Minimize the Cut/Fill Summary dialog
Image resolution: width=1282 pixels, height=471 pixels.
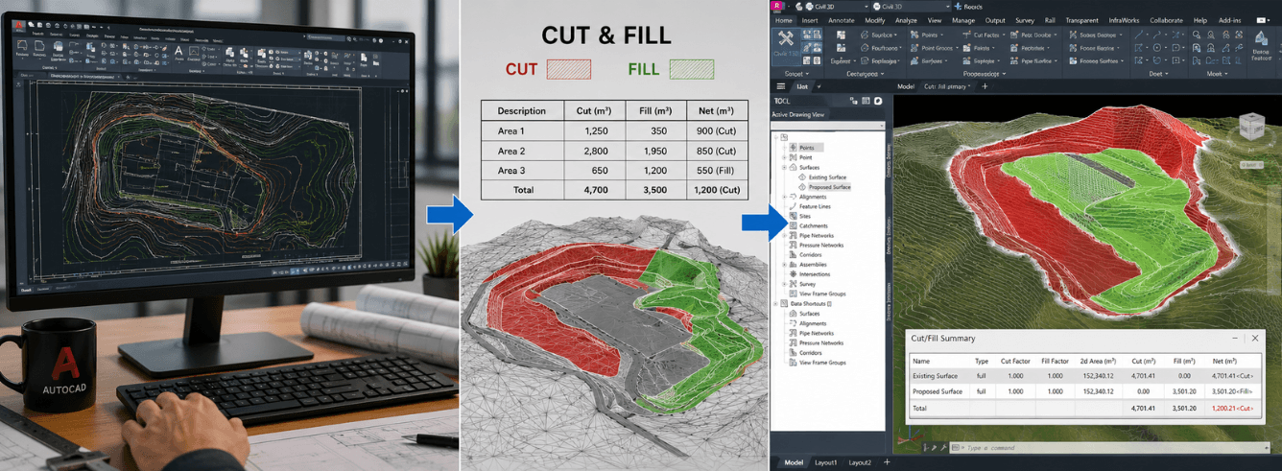coord(1235,338)
